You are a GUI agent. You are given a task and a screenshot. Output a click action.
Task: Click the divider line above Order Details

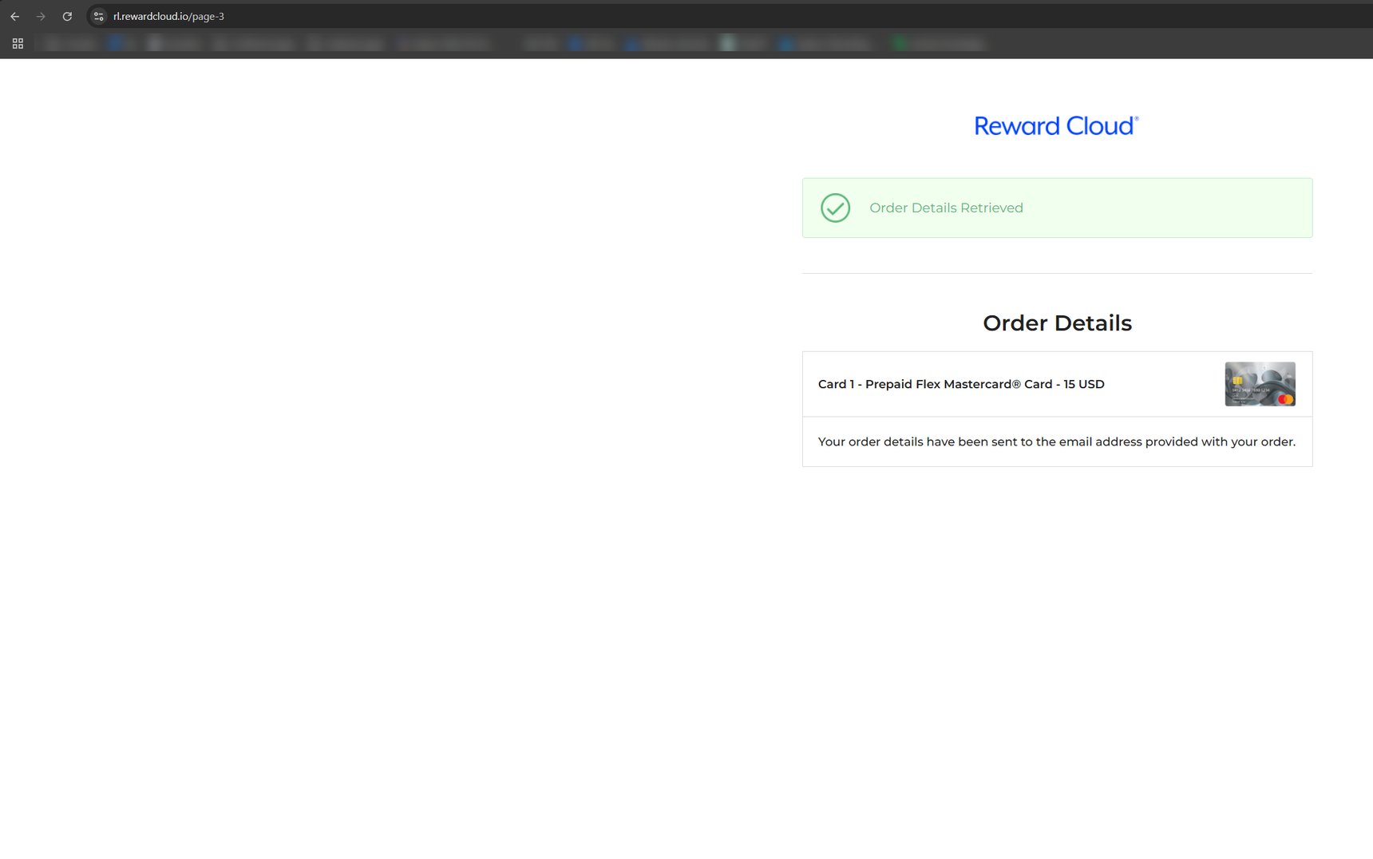1057,274
